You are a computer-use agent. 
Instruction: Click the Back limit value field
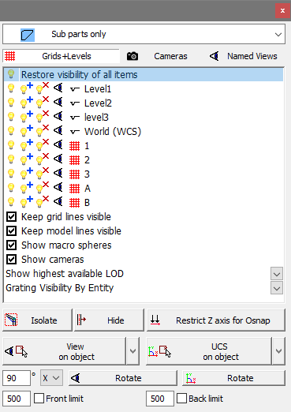(160, 399)
